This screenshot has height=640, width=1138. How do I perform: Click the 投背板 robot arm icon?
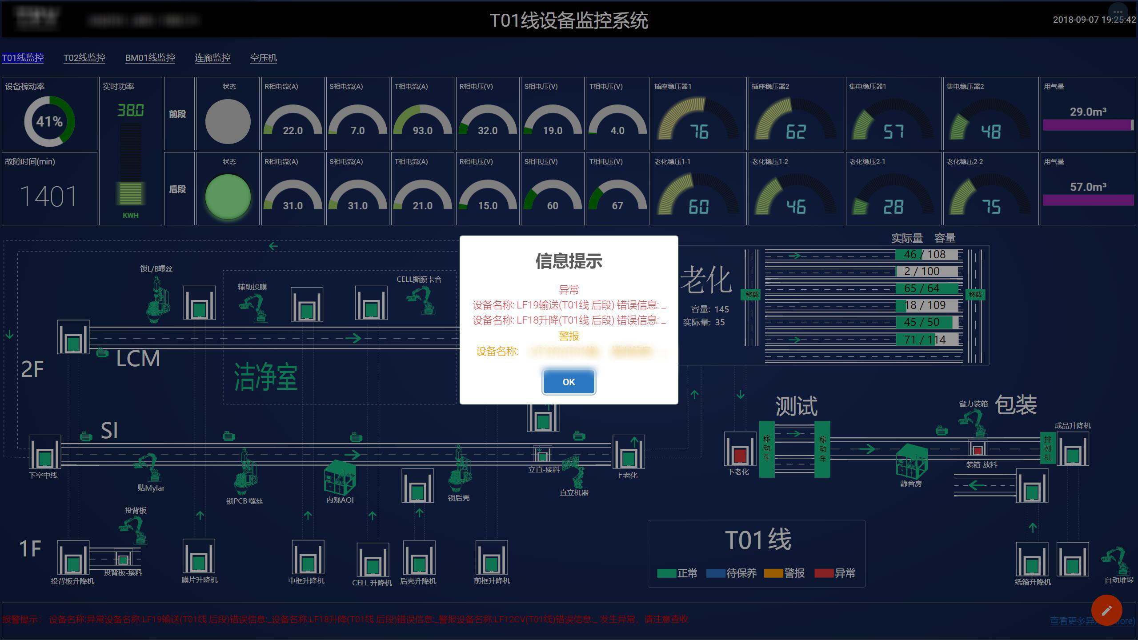[133, 530]
